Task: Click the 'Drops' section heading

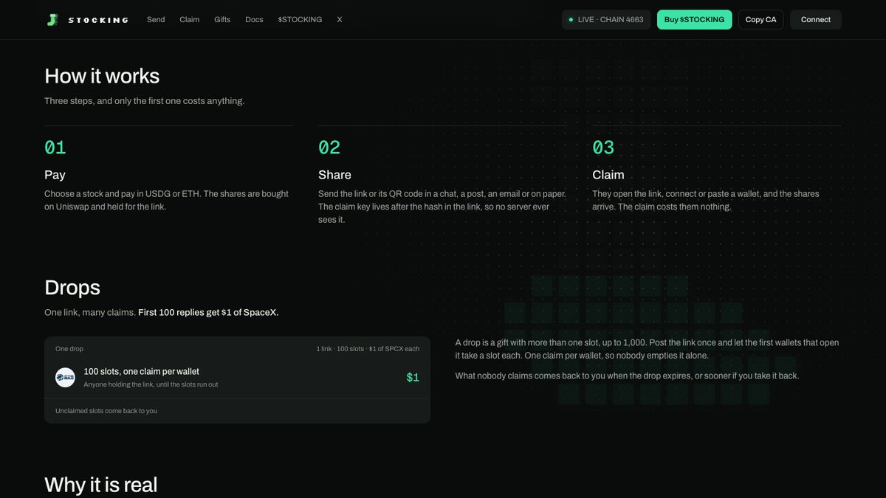Action: coord(72,287)
